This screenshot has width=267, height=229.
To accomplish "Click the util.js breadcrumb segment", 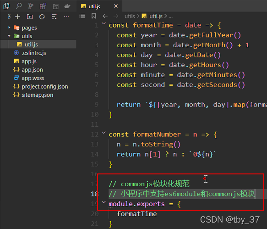I will click(x=156, y=17).
